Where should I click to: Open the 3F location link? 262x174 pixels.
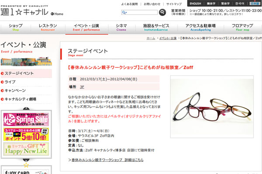tap(82, 87)
